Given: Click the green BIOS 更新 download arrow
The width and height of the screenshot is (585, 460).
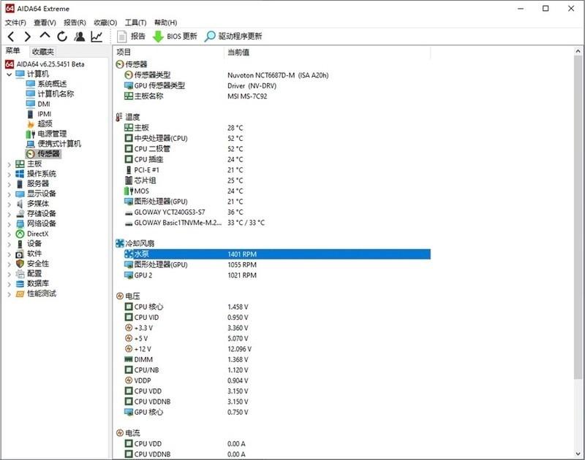Looking at the screenshot, I should (x=158, y=37).
